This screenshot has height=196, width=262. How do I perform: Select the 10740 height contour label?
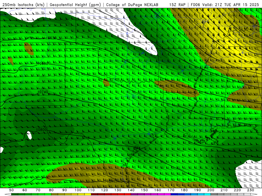point(43,92)
